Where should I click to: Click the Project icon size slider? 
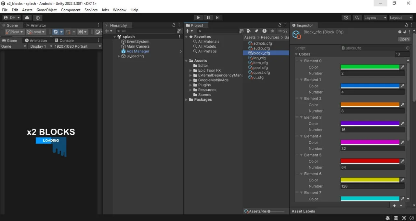pyautogui.click(x=276, y=211)
